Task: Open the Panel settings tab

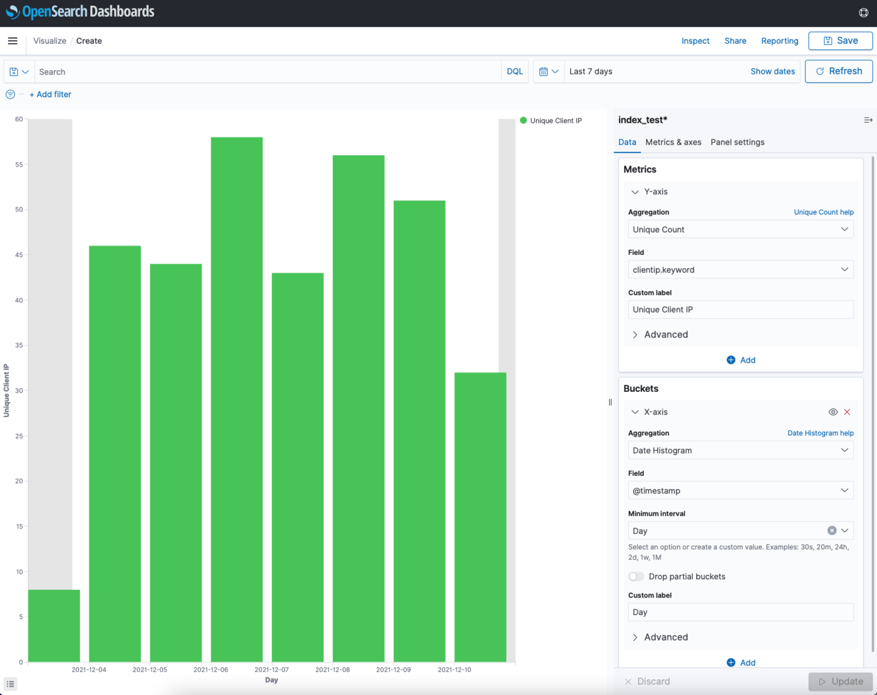Action: tap(737, 142)
